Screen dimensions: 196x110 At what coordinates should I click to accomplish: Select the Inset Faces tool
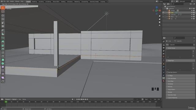[3, 46]
